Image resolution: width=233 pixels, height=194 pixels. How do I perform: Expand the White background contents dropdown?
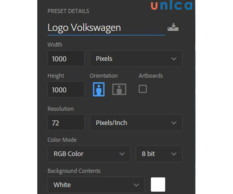coord(96,185)
